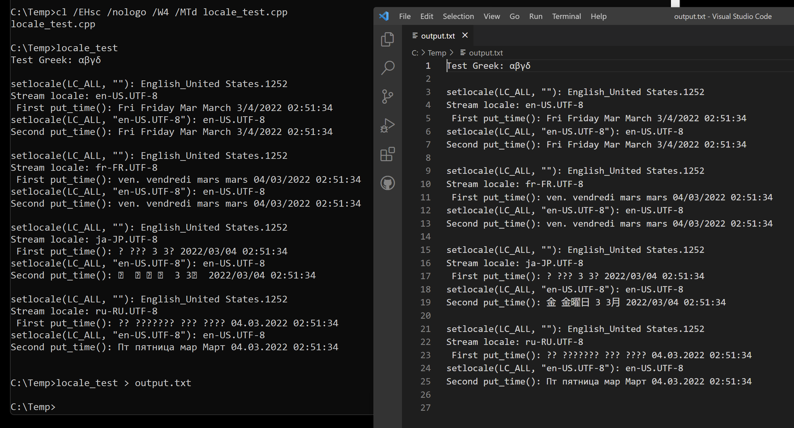Open the Help menu
The height and width of the screenshot is (428, 794).
coord(598,16)
